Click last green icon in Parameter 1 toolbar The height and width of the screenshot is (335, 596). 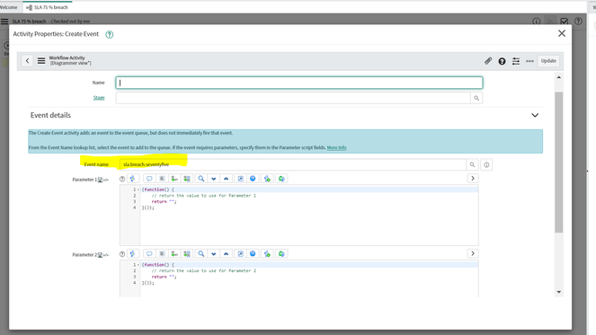click(x=281, y=179)
